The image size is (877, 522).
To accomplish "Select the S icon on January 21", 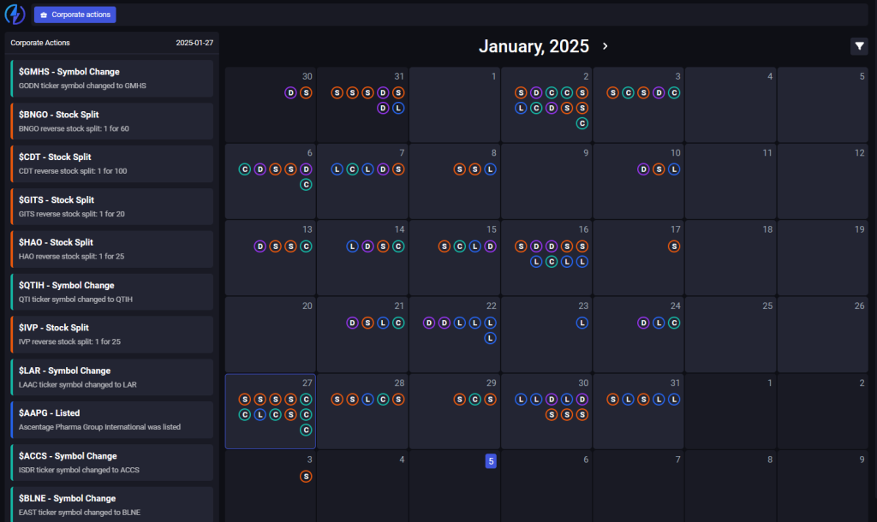I will (x=367, y=323).
